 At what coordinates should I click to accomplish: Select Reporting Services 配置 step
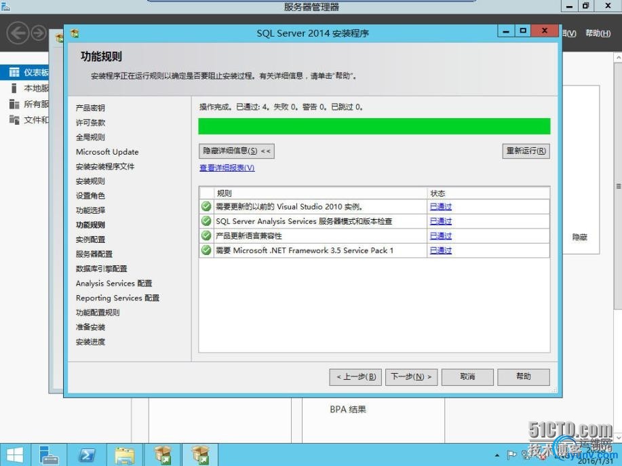[x=117, y=298]
